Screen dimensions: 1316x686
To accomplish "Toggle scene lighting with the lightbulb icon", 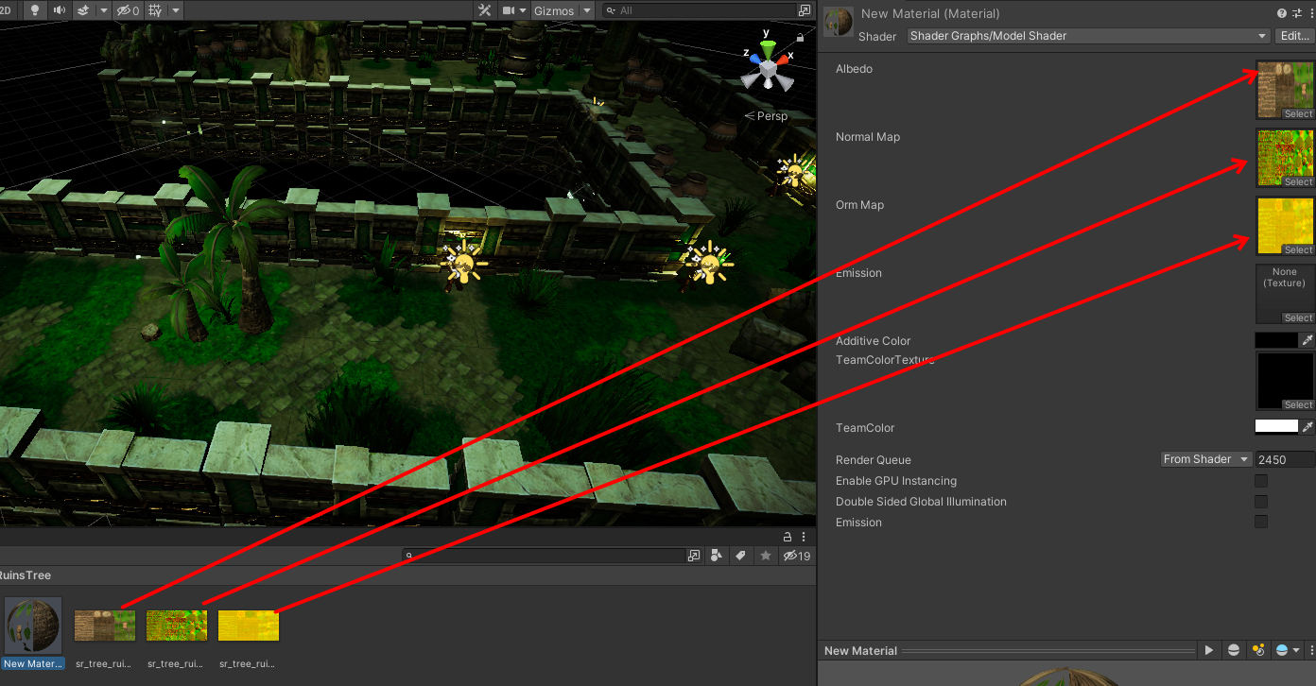I will point(37,10).
